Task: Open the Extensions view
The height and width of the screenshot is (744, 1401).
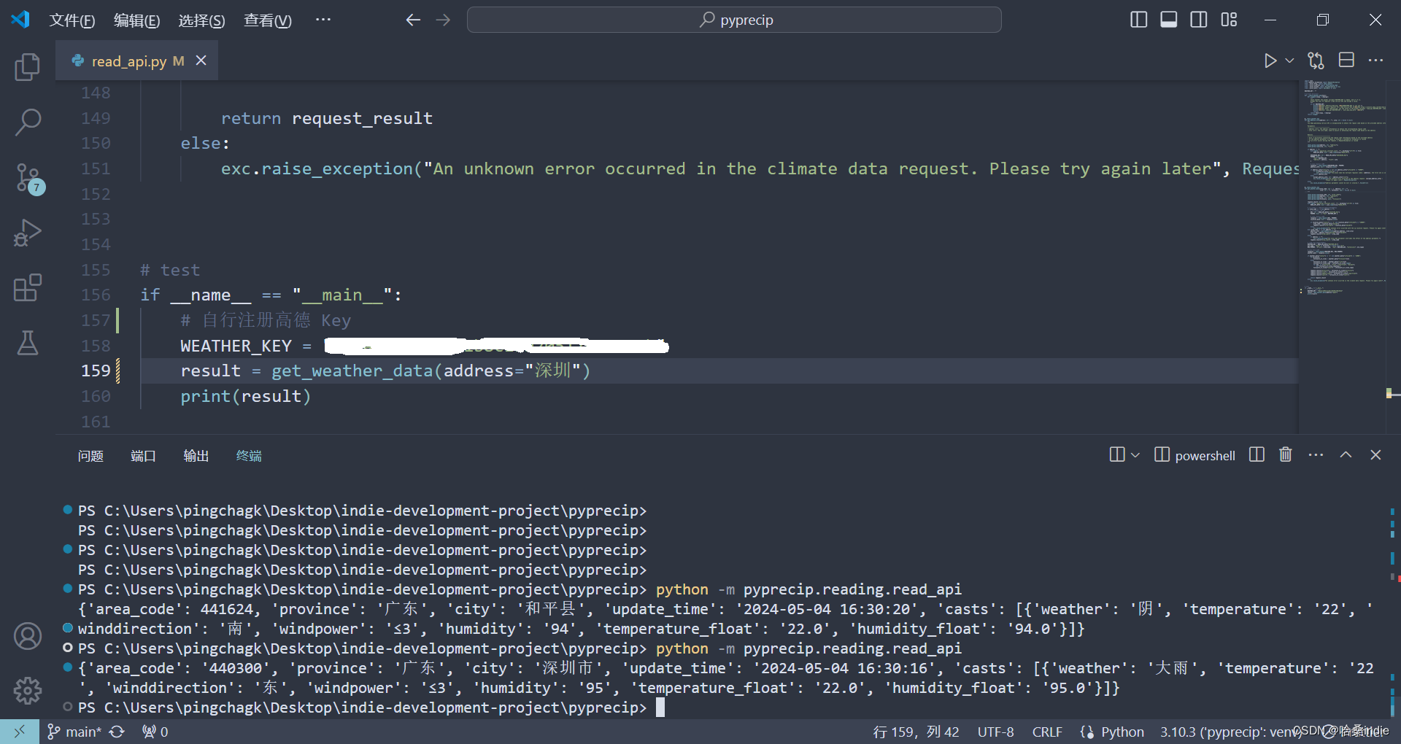Action: pyautogui.click(x=28, y=288)
